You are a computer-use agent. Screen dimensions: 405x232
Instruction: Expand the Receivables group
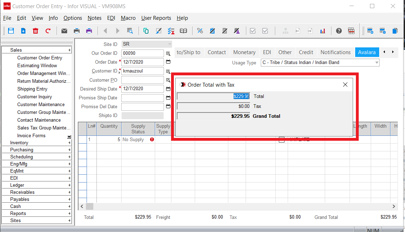[69, 192]
